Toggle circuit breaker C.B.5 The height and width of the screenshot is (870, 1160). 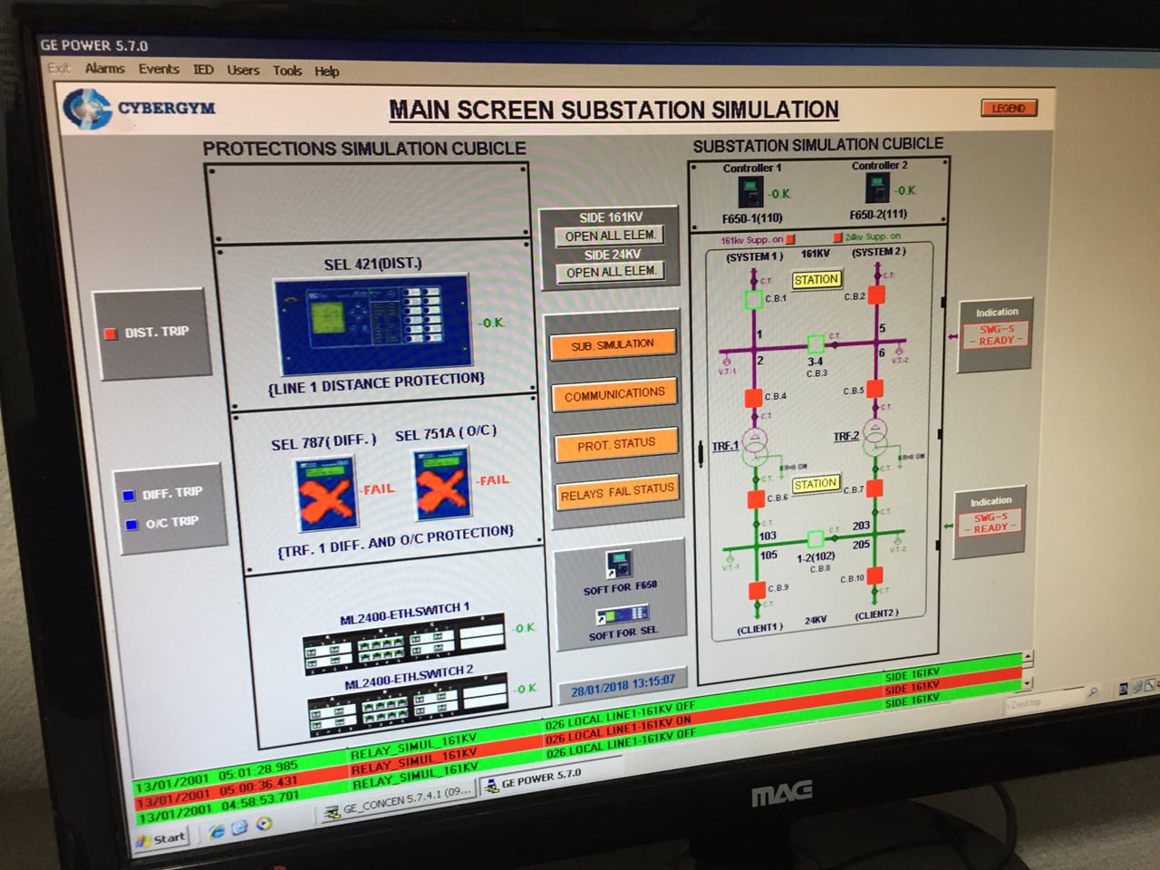[875, 390]
